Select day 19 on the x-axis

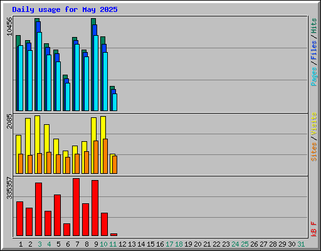[188, 244]
